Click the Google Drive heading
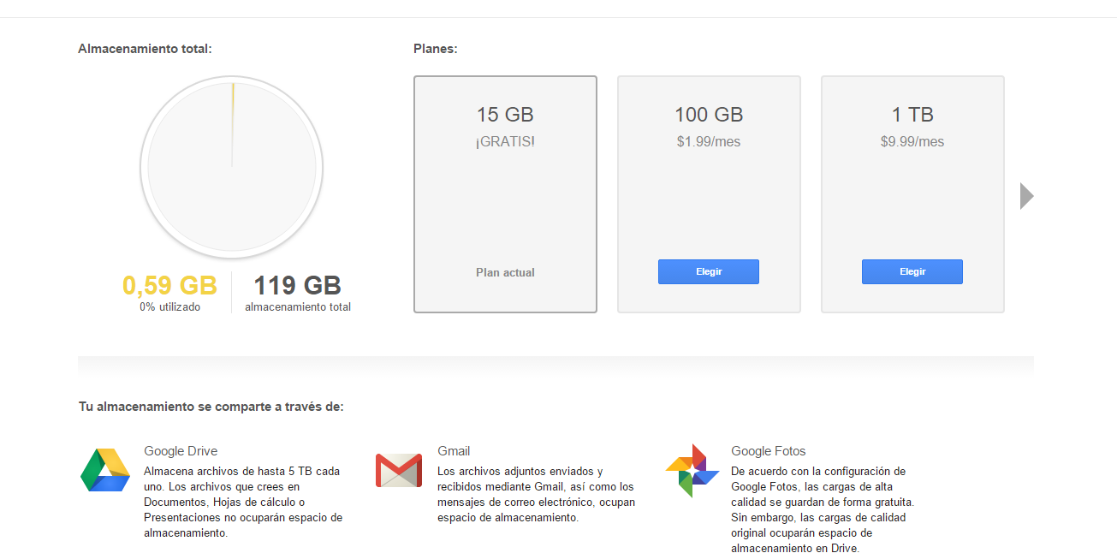 click(181, 451)
